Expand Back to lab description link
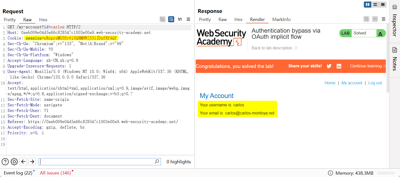This screenshot has width=400, height=177. click(x=274, y=48)
